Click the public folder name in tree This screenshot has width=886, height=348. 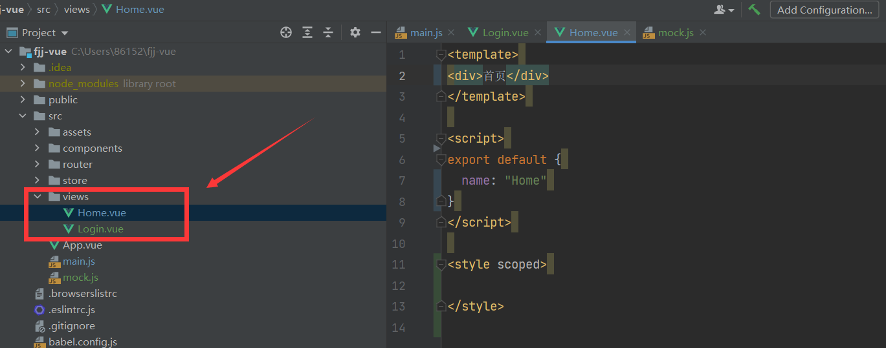pyautogui.click(x=63, y=99)
